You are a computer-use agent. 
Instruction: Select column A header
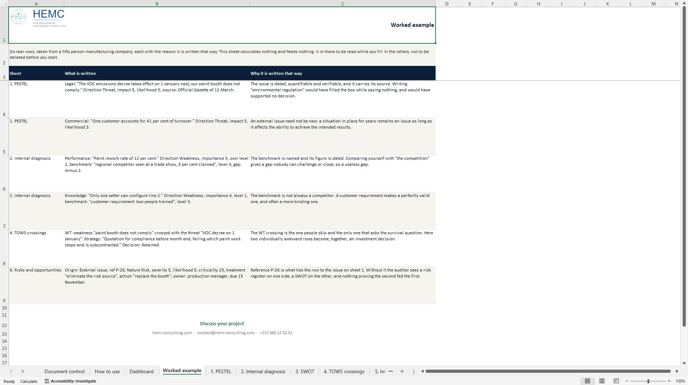point(36,4)
